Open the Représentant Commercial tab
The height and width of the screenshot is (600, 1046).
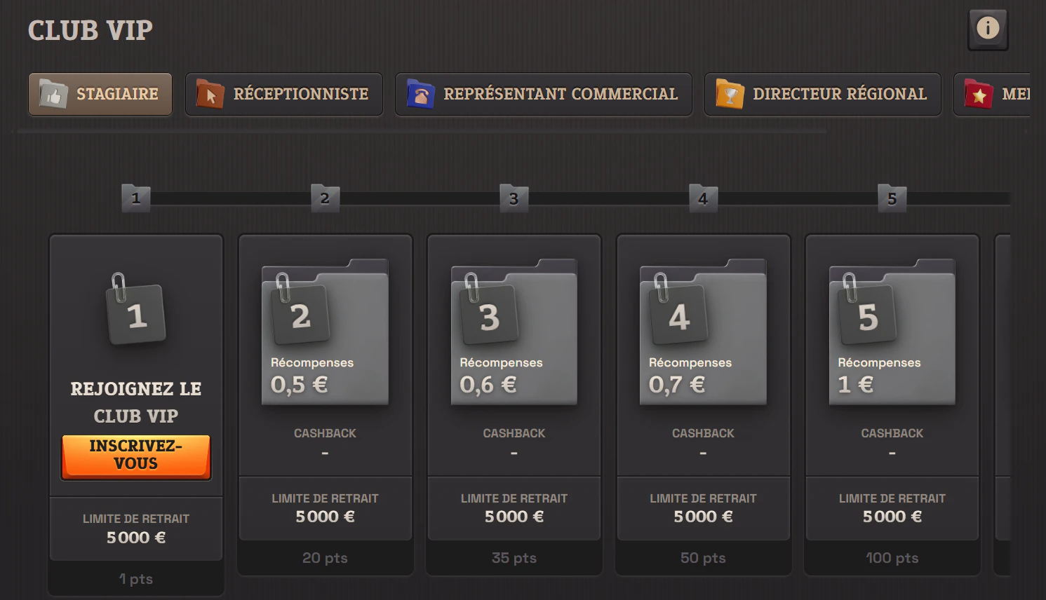pos(544,94)
